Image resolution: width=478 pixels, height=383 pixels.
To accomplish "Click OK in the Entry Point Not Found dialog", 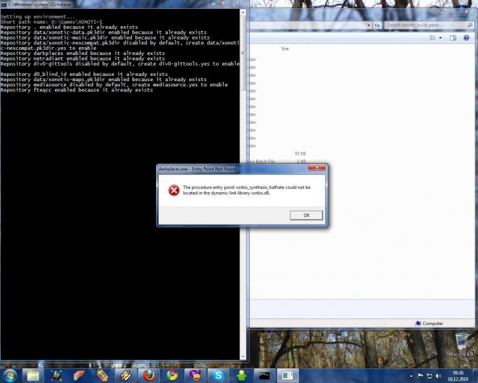I will [306, 215].
